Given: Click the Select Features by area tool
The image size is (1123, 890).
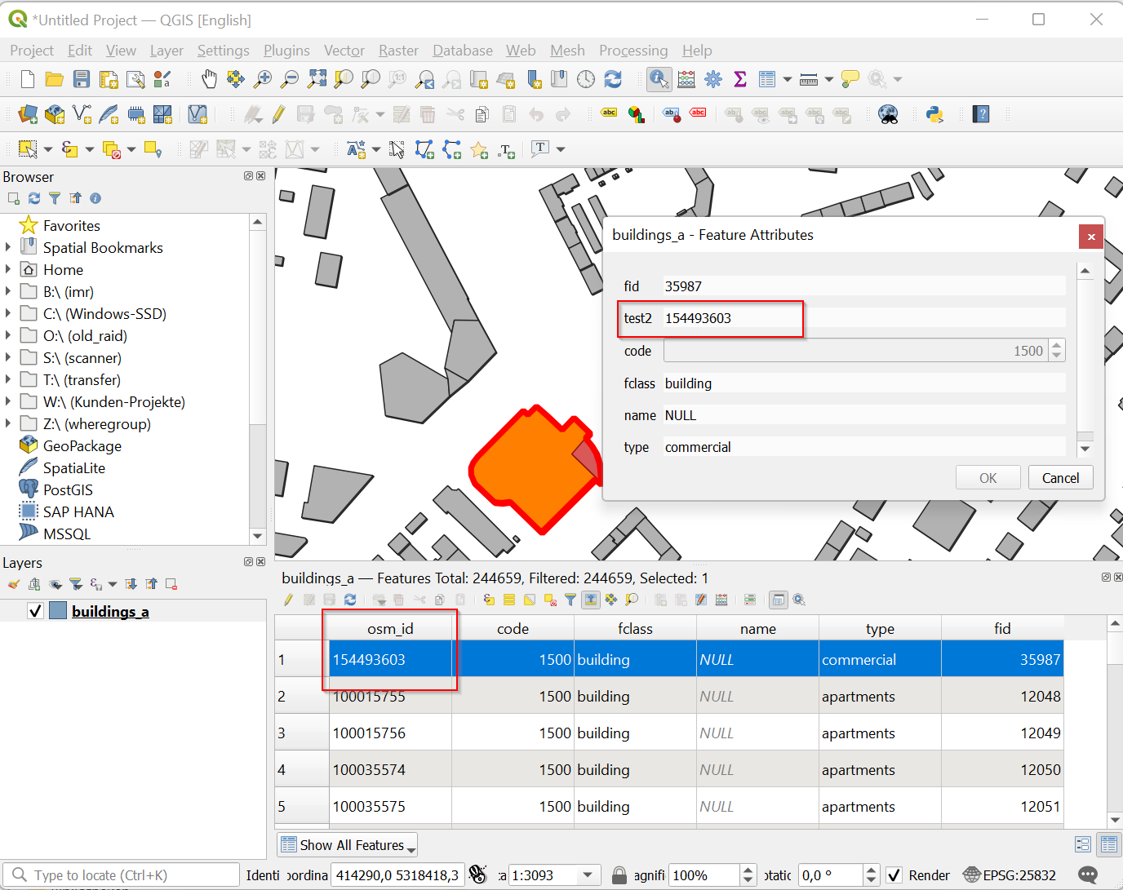Looking at the screenshot, I should [28, 149].
